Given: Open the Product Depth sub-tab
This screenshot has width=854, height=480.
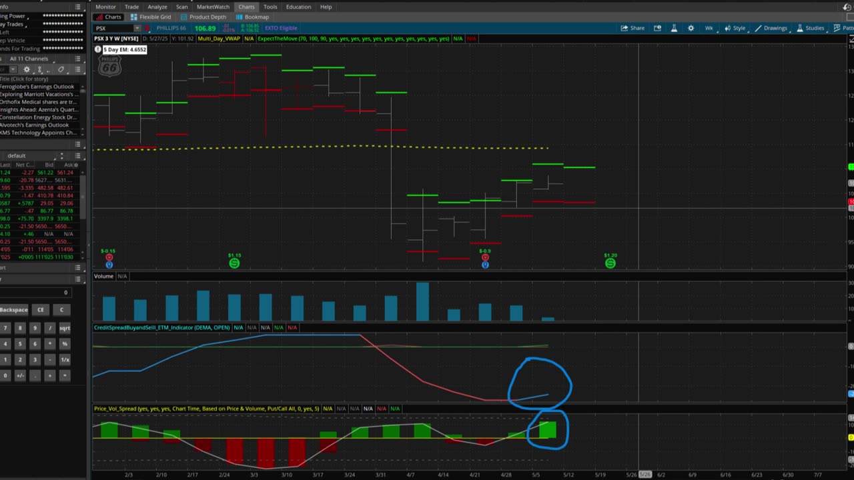Looking at the screenshot, I should (203, 17).
